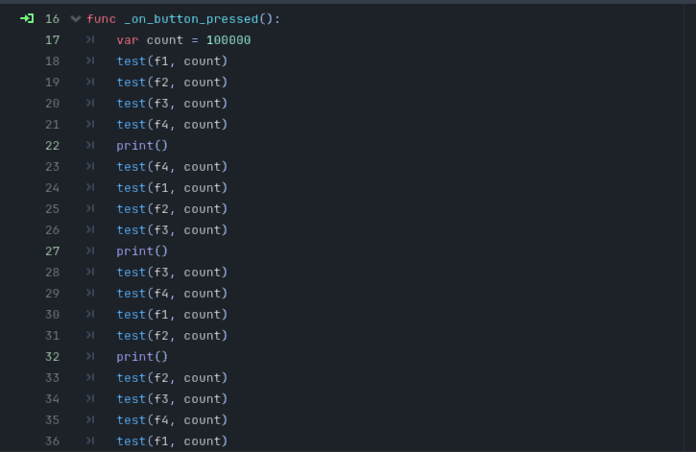Image resolution: width=696 pixels, height=452 pixels.
Task: Click test(f3, count) on line 20
Action: click(x=172, y=104)
